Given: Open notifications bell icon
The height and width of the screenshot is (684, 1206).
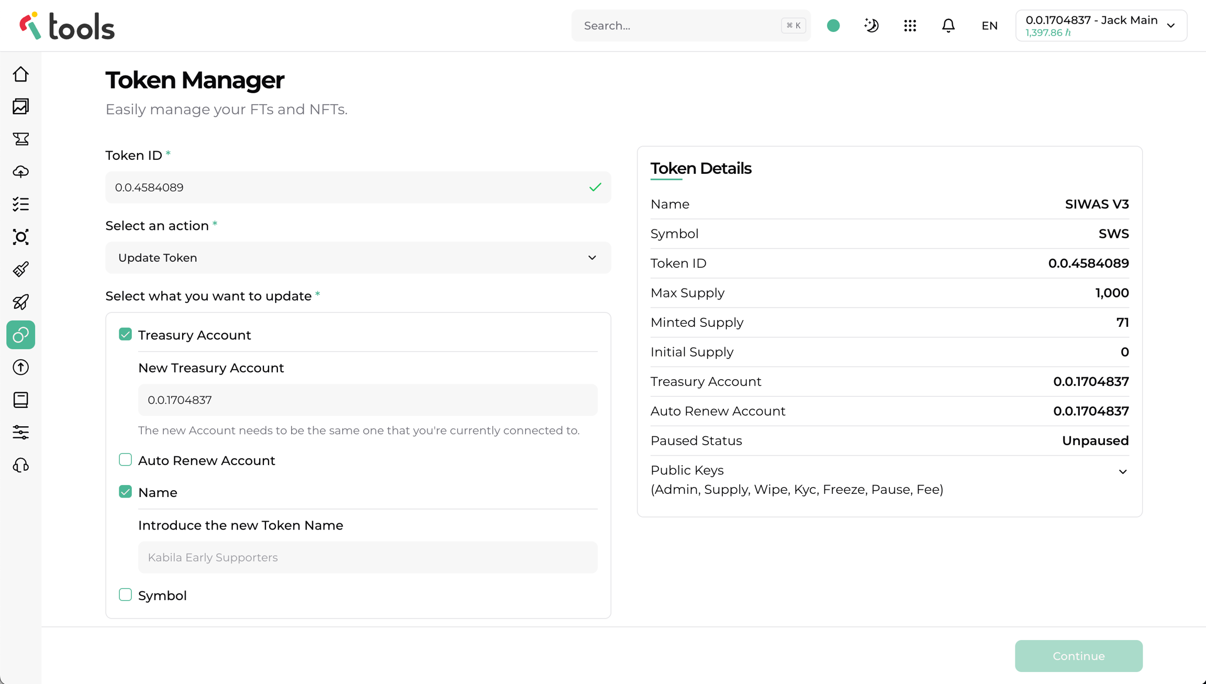Looking at the screenshot, I should point(948,26).
